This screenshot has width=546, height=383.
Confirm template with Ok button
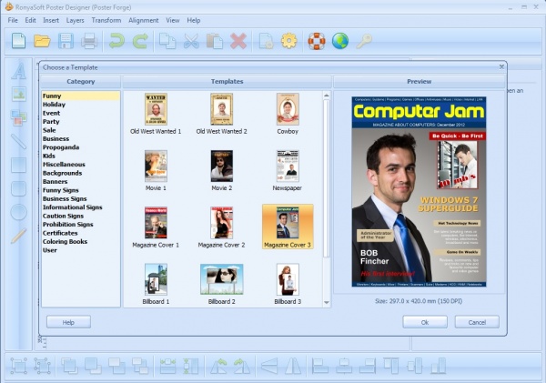425,322
